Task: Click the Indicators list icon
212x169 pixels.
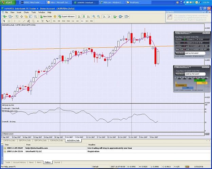Action: [115, 17]
